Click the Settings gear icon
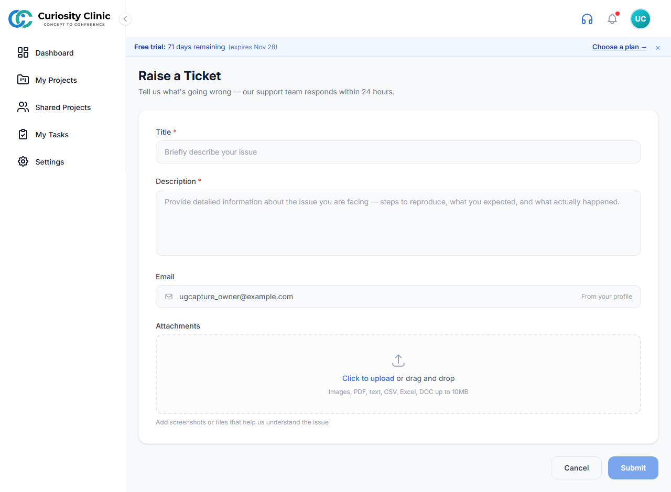 tap(23, 161)
